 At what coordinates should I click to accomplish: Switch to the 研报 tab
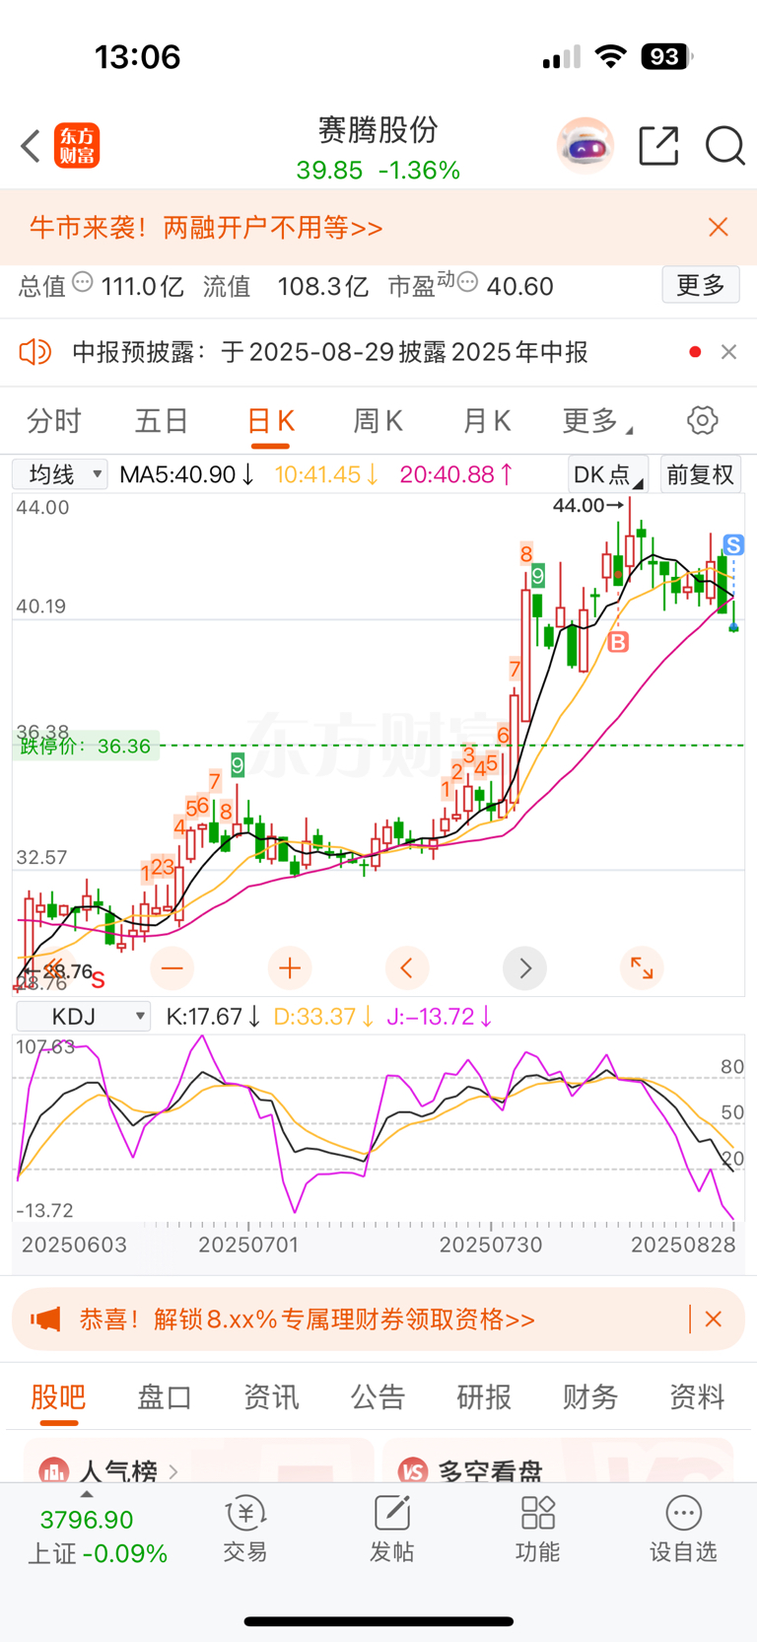click(x=484, y=1397)
